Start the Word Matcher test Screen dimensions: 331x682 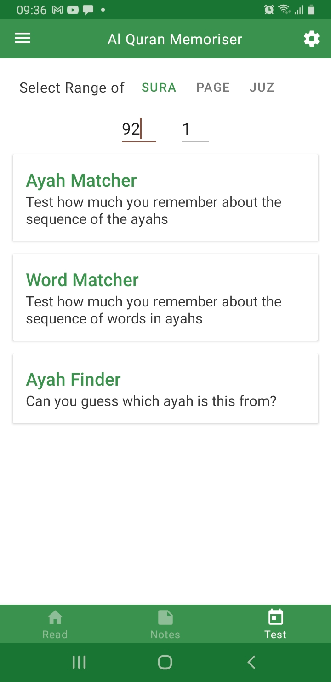(165, 297)
